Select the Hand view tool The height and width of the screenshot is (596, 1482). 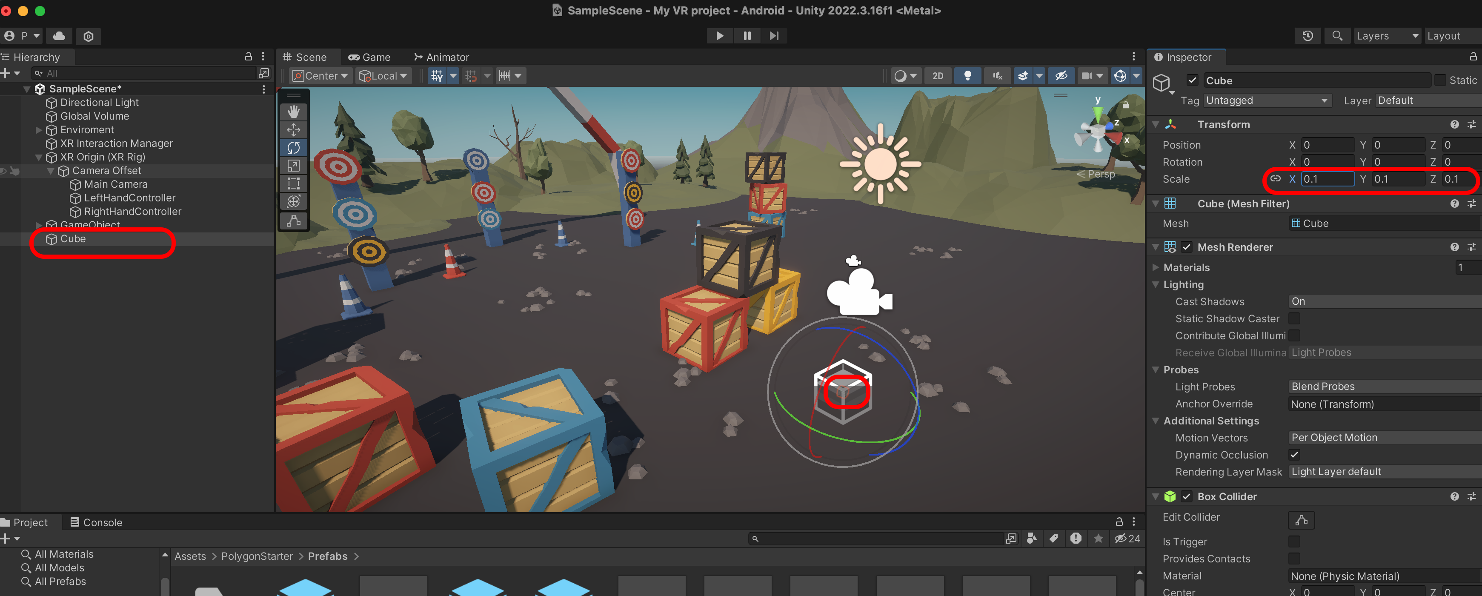293,112
